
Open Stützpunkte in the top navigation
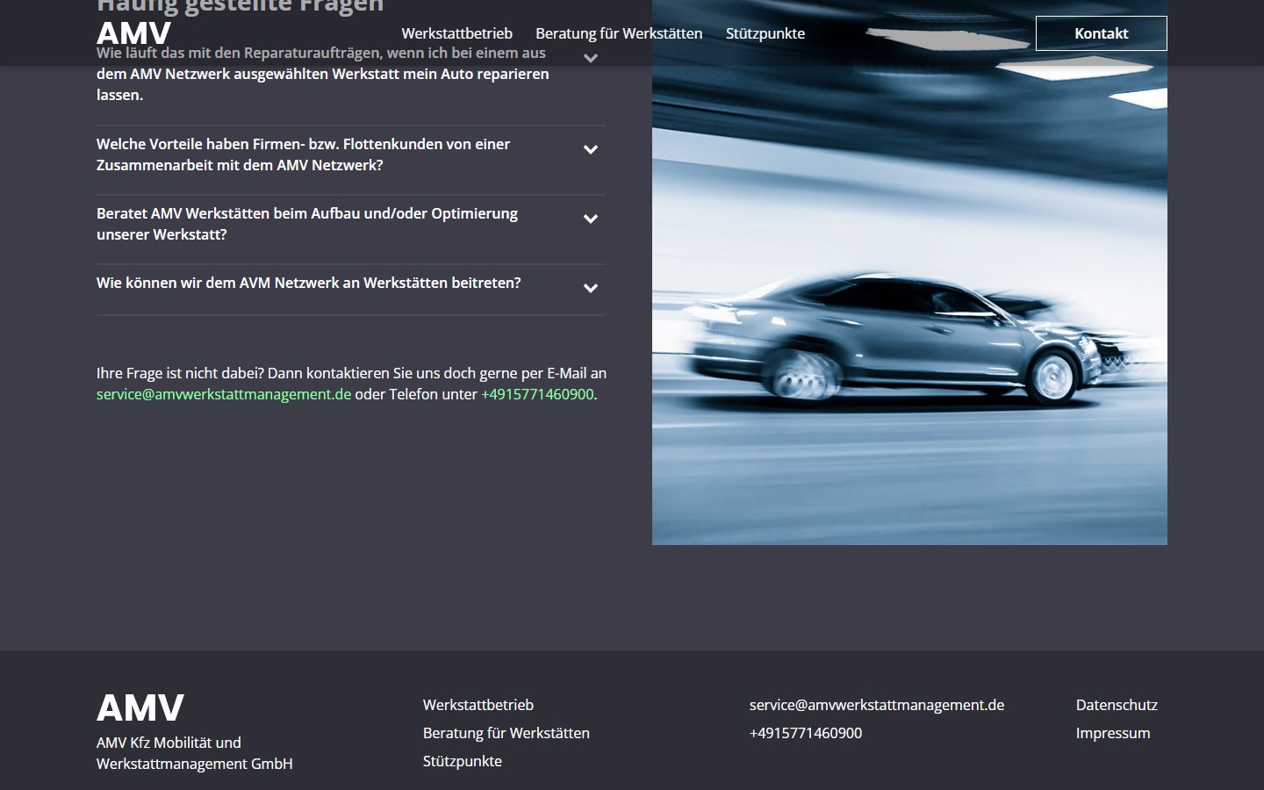pyautogui.click(x=765, y=33)
